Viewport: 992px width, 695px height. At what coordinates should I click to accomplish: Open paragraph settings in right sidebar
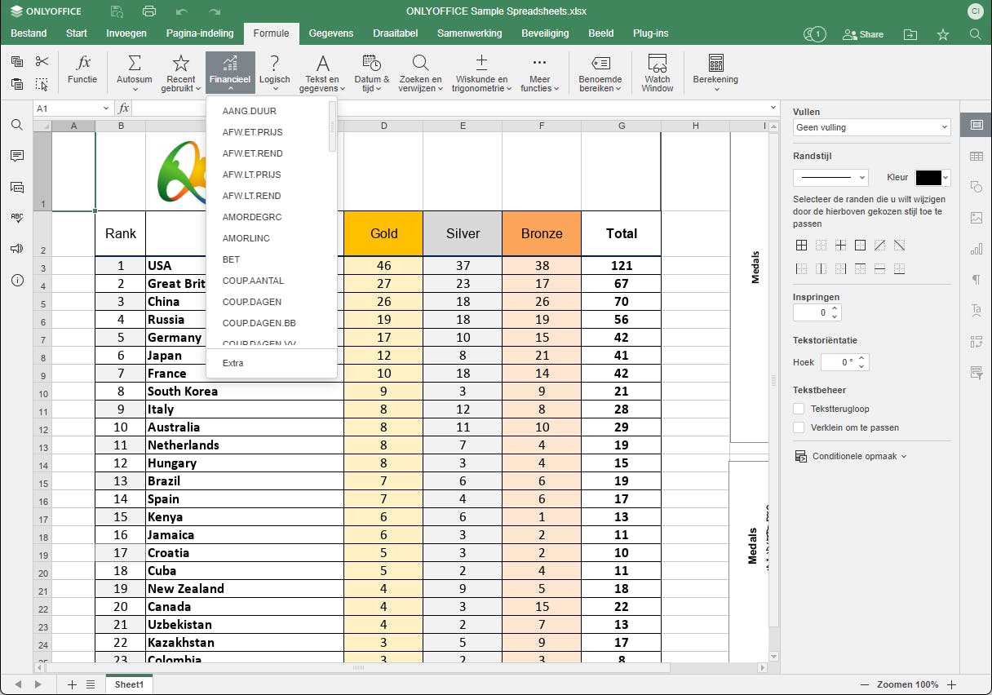976,280
